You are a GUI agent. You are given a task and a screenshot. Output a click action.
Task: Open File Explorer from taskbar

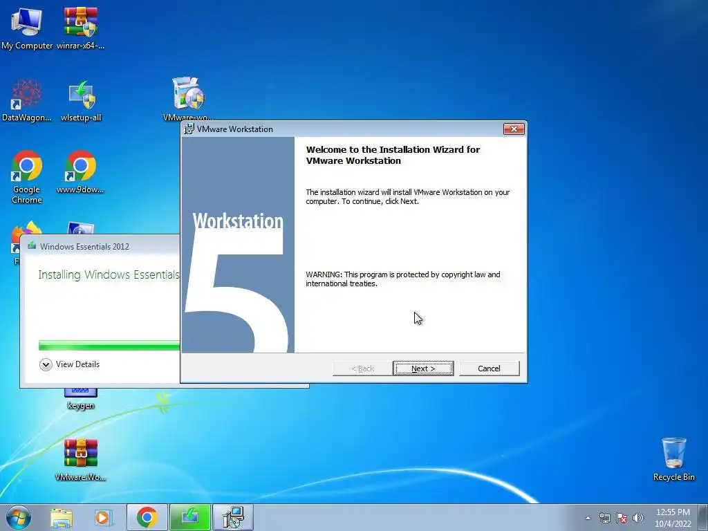point(61,517)
